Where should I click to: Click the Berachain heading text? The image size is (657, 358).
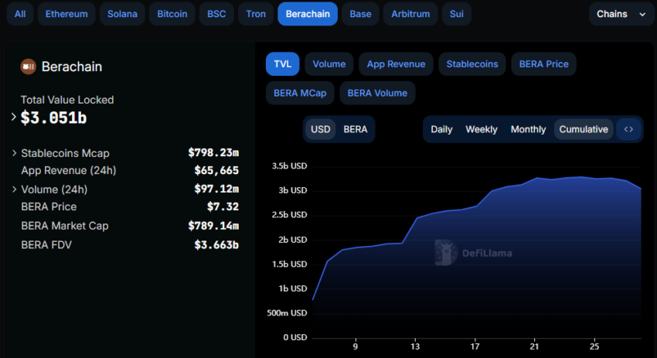[x=72, y=66]
